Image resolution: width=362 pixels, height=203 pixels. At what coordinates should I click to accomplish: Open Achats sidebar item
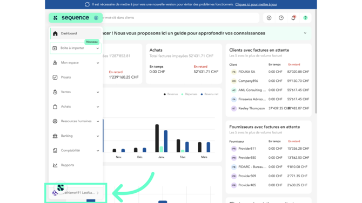76,107
